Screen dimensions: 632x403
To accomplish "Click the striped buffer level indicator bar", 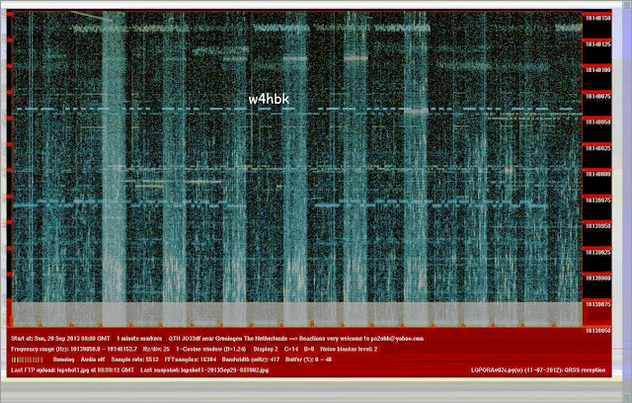I will point(28,360).
